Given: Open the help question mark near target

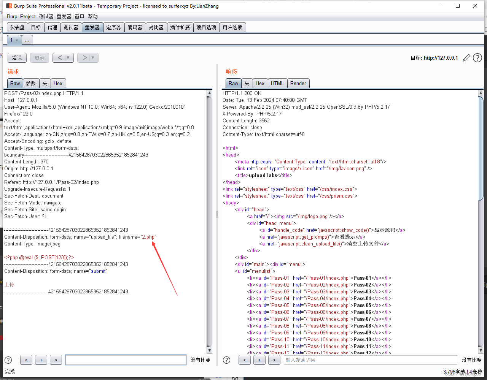Looking at the screenshot, I should 477,58.
